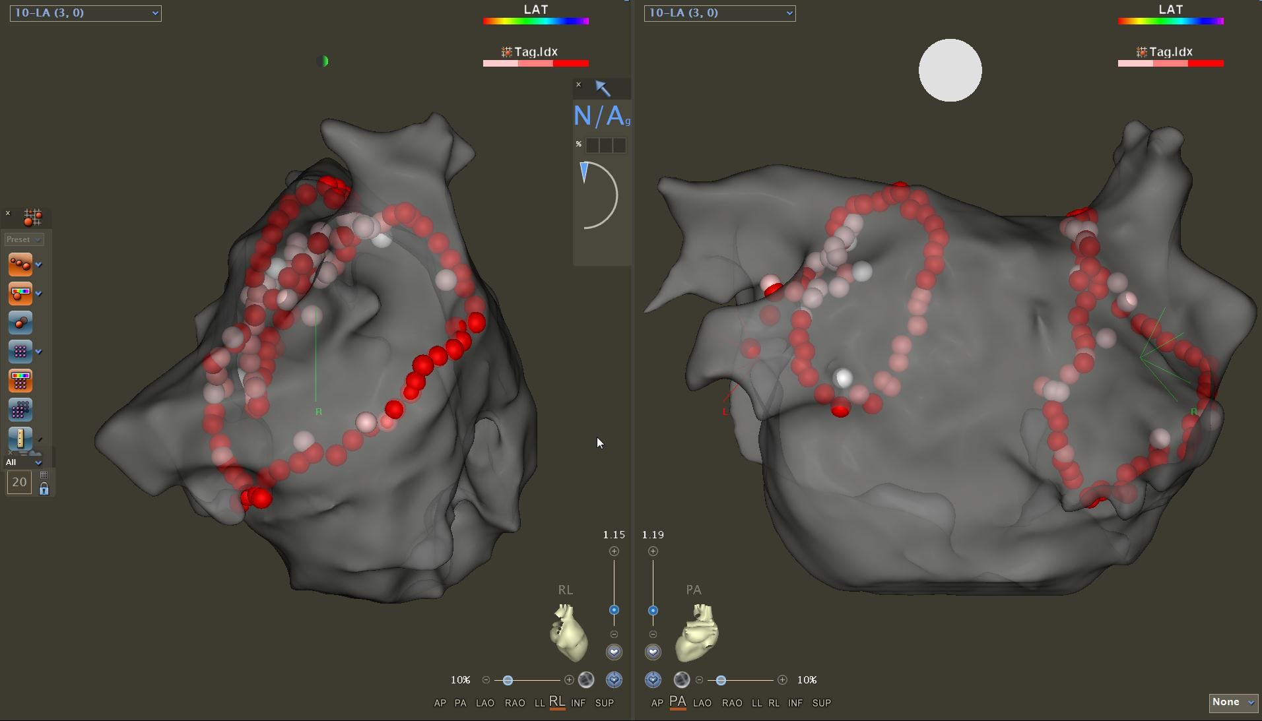Toggle the padlock lock icon

(44, 489)
